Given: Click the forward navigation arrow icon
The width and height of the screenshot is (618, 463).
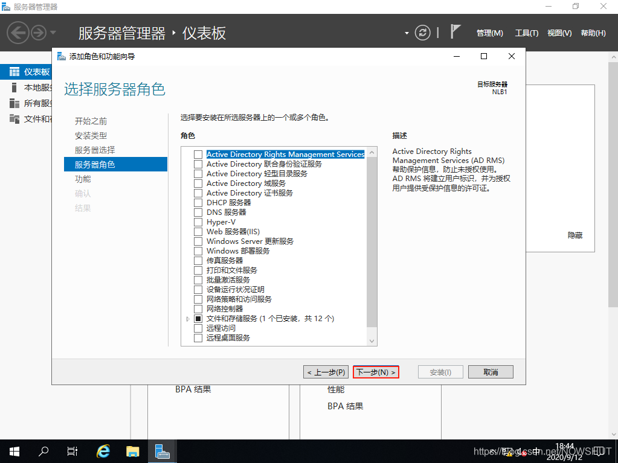Looking at the screenshot, I should click(x=39, y=33).
